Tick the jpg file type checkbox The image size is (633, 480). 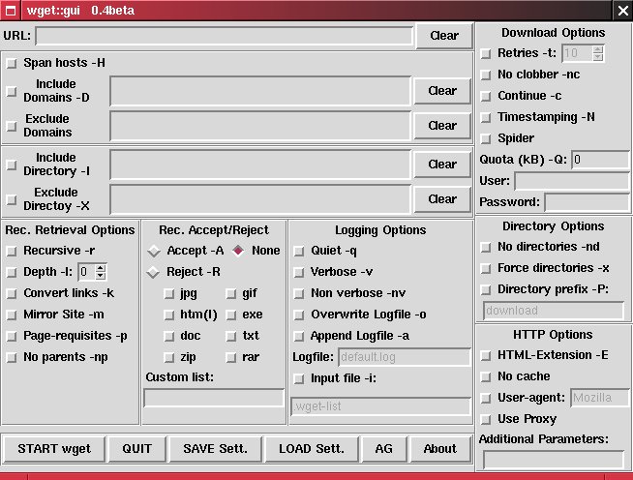[x=169, y=293]
